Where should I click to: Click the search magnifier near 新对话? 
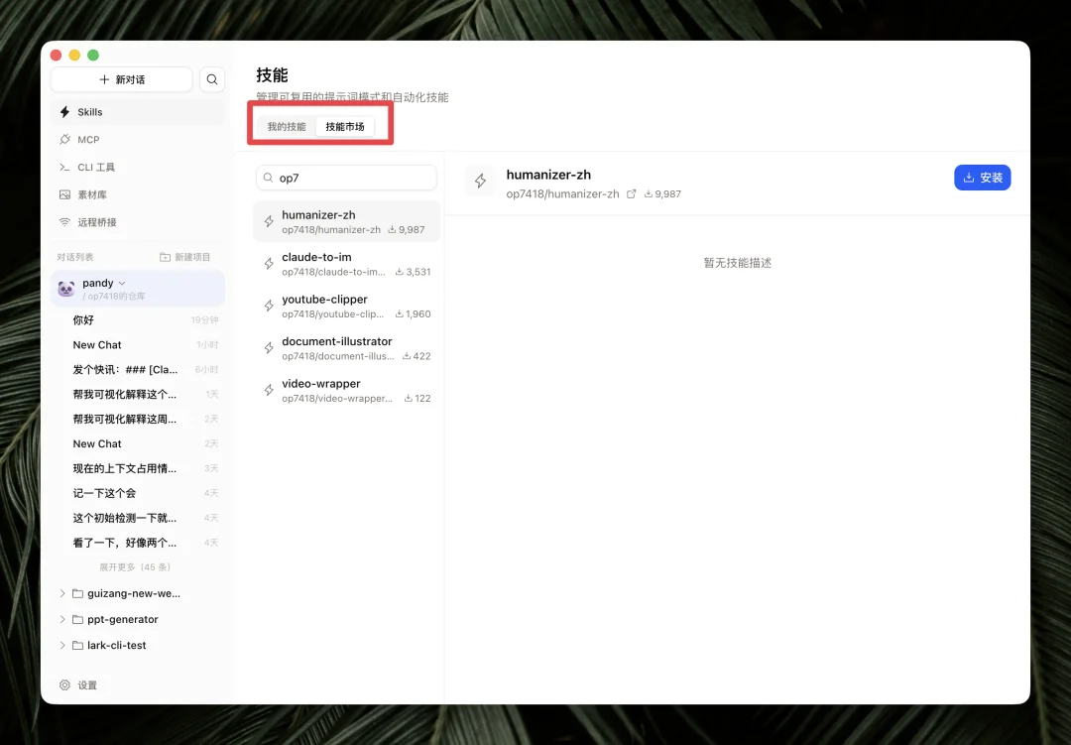coord(211,78)
